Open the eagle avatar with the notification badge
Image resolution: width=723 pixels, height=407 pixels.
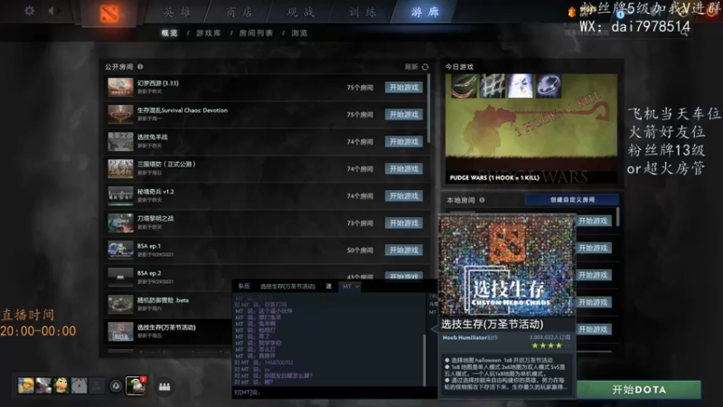pos(136,385)
